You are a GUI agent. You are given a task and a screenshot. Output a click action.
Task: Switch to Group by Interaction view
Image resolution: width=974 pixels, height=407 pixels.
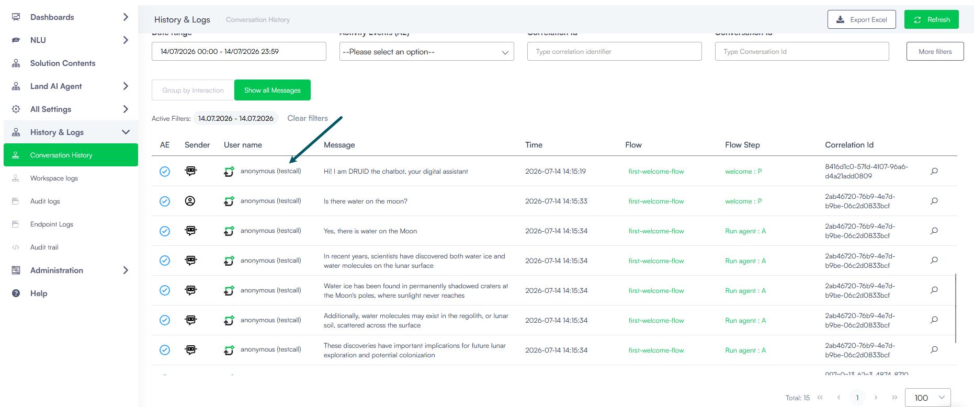point(193,90)
